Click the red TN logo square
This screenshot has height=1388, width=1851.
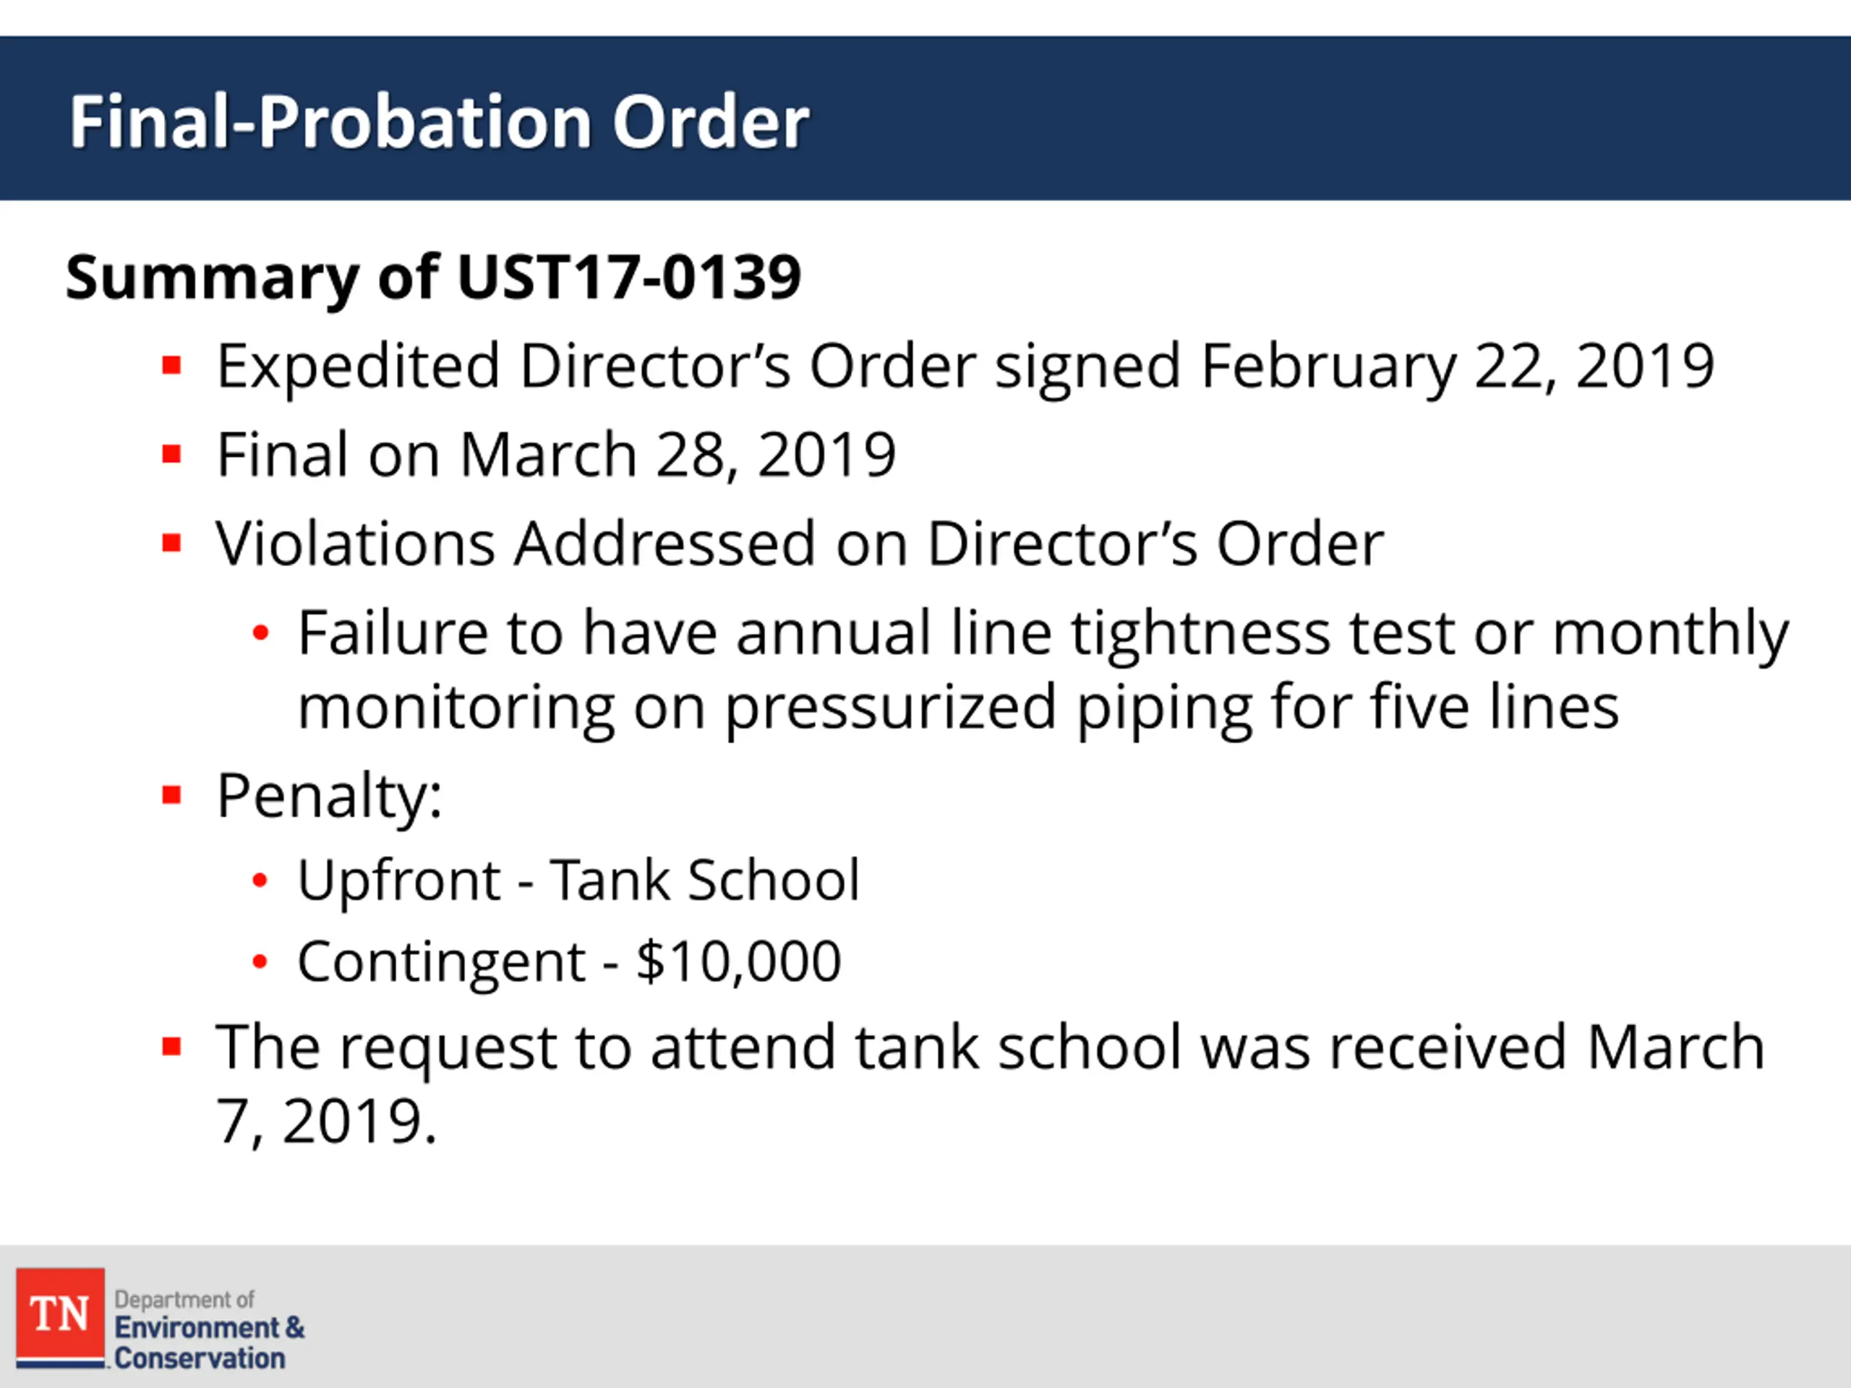pos(60,1314)
